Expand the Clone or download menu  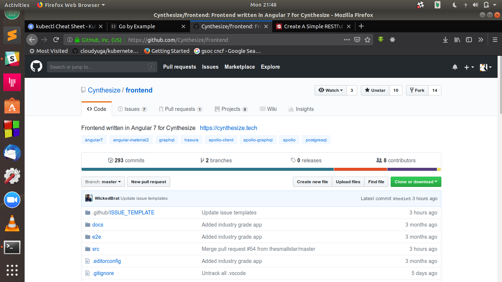pyautogui.click(x=416, y=181)
